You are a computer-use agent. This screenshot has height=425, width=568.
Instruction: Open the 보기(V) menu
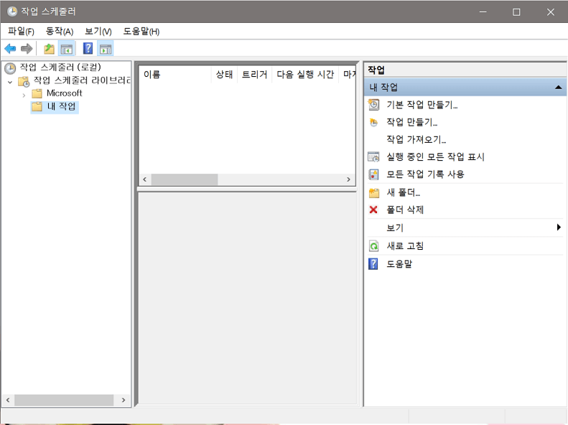pyautogui.click(x=98, y=32)
